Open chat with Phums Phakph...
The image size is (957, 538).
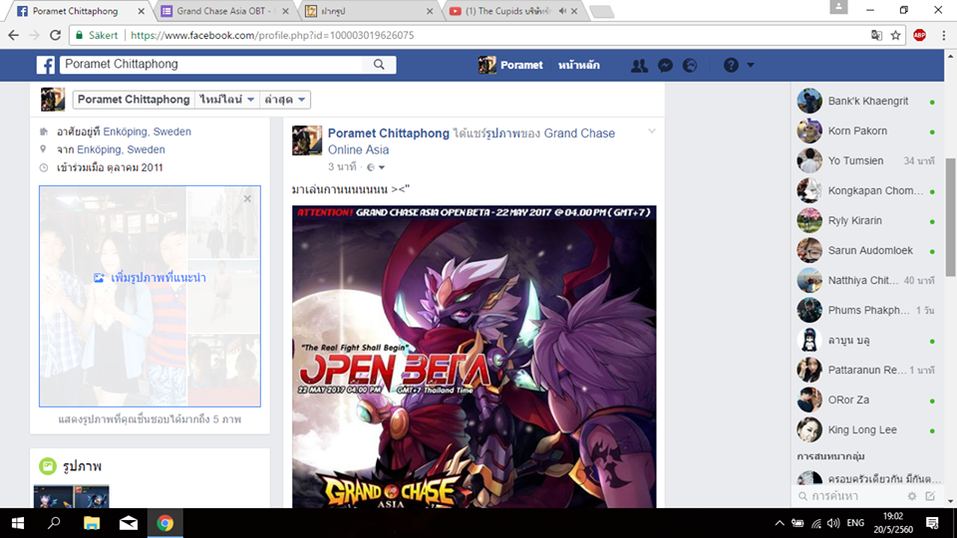(866, 311)
